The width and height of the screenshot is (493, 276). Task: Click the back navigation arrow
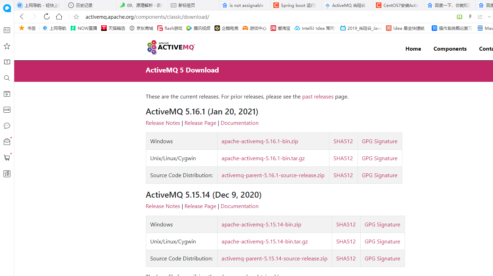coord(22,17)
